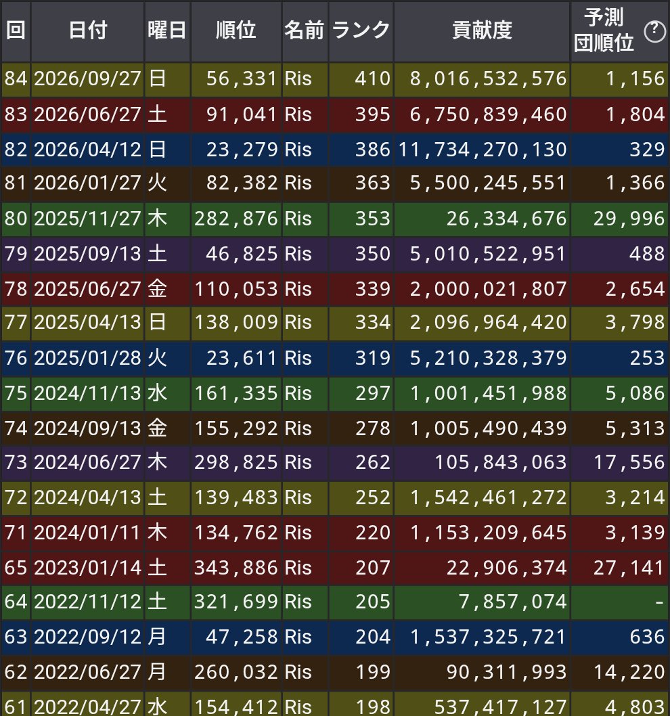Click rank value 343,886
This screenshot has height=716, width=670.
point(236,568)
